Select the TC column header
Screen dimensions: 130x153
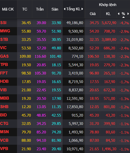(x=25, y=9)
